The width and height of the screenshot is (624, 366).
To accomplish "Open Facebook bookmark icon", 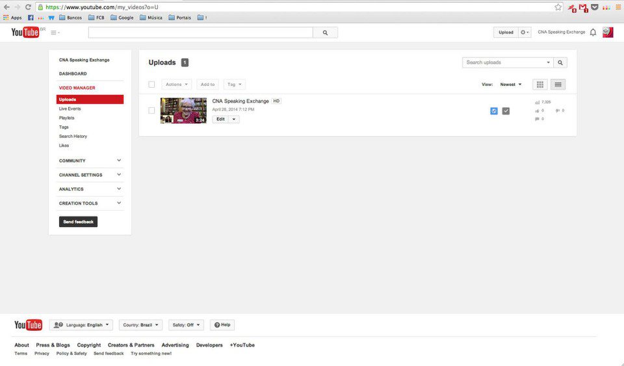I will tap(31, 18).
